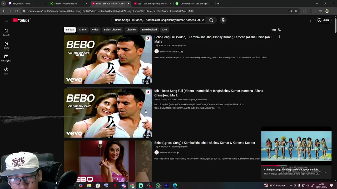Select the Ditonton filter chip
The width and height of the screenshot is (337, 189).
click(131, 30)
